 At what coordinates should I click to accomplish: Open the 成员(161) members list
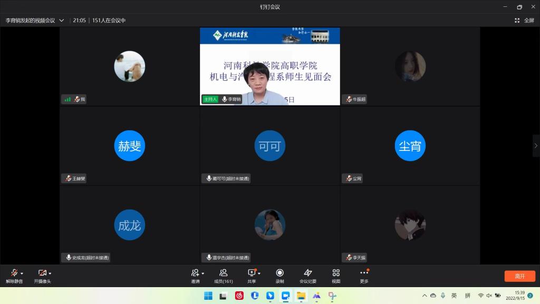coord(224,276)
